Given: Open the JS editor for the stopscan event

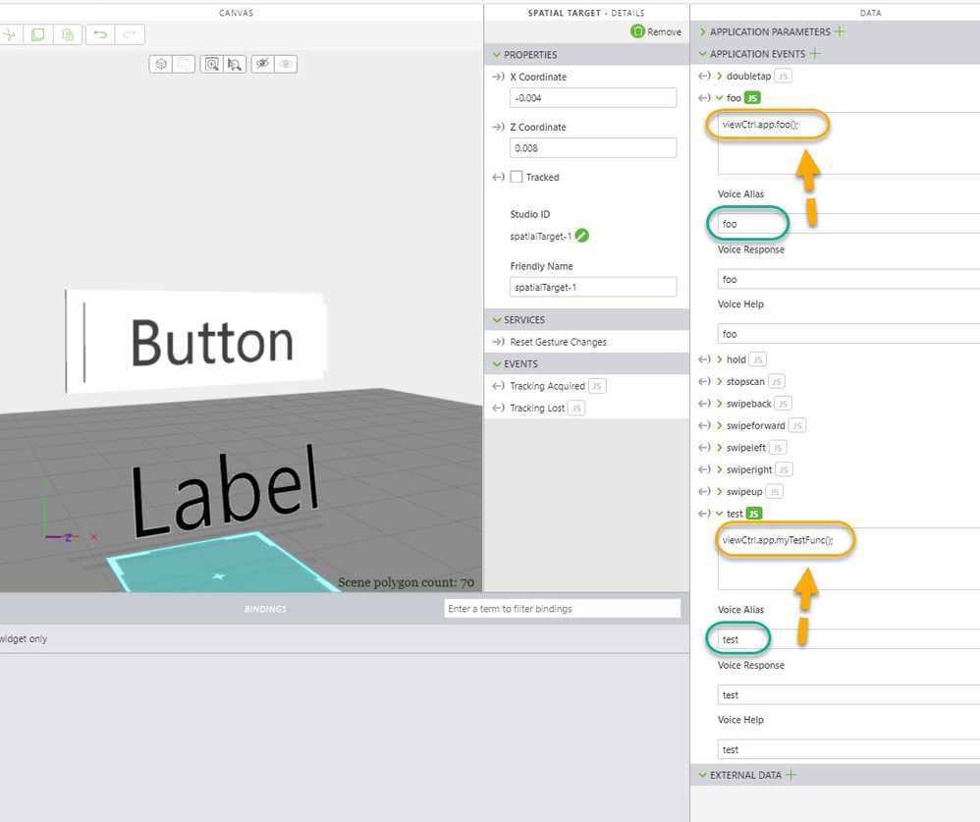Looking at the screenshot, I should click(777, 381).
